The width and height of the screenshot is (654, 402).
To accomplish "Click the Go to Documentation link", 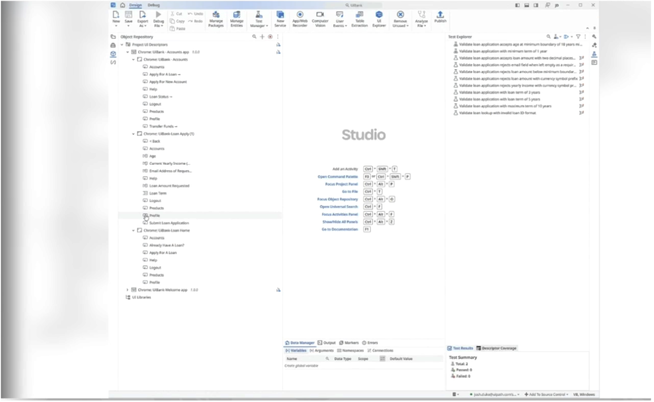I will [x=340, y=229].
